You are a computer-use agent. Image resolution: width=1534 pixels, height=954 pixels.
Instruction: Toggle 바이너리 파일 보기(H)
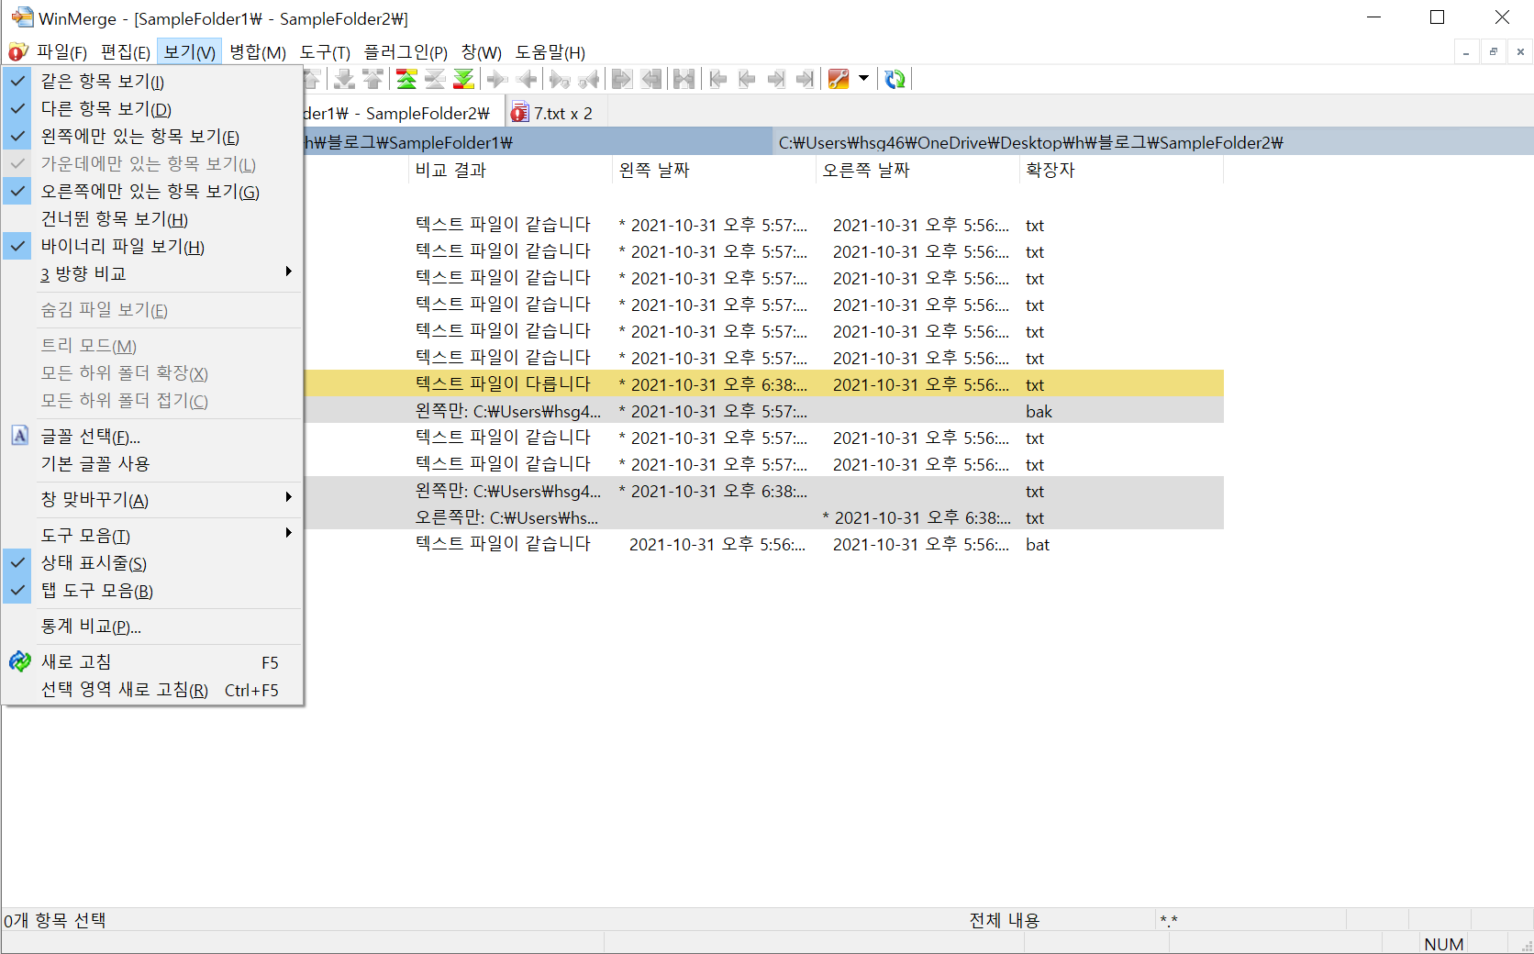coord(152,247)
